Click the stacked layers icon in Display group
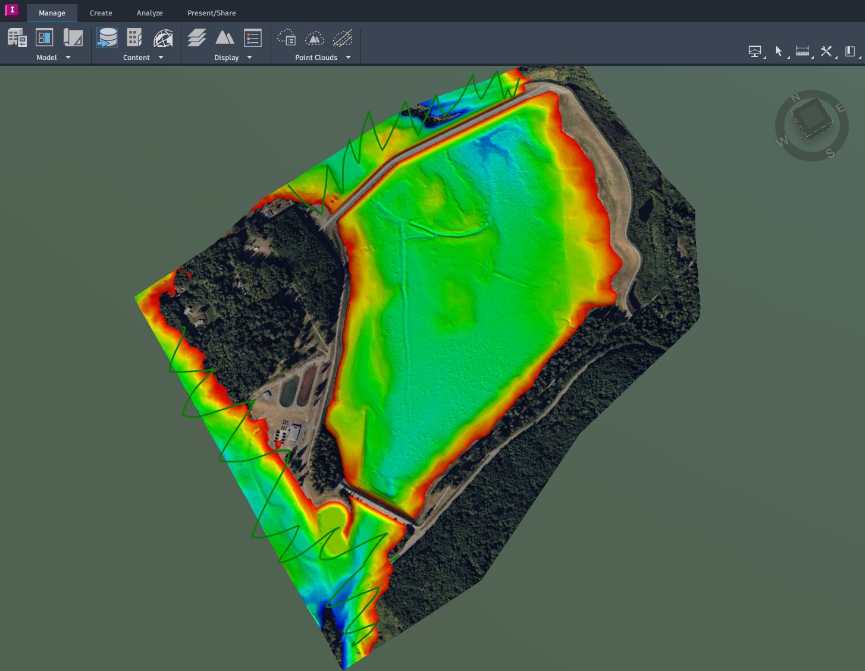 click(196, 37)
